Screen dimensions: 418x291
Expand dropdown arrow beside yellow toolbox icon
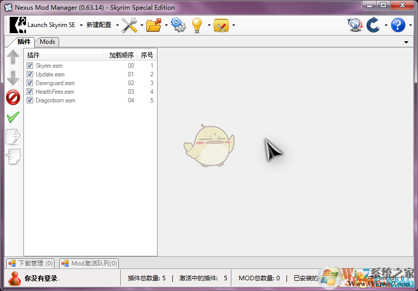click(x=233, y=25)
